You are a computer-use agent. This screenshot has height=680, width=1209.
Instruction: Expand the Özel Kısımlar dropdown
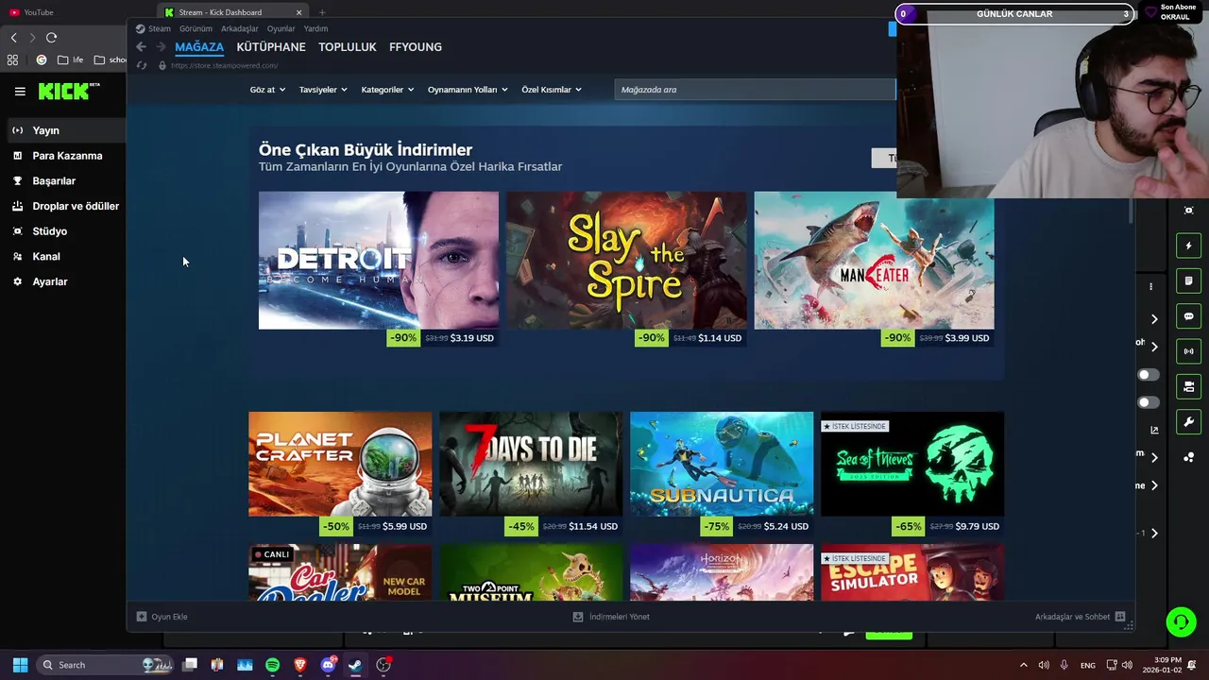(552, 90)
